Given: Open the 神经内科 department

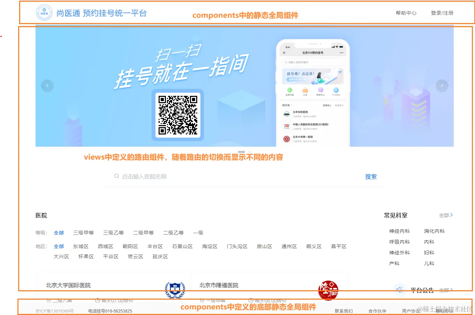Looking at the screenshot, I should (x=399, y=231).
